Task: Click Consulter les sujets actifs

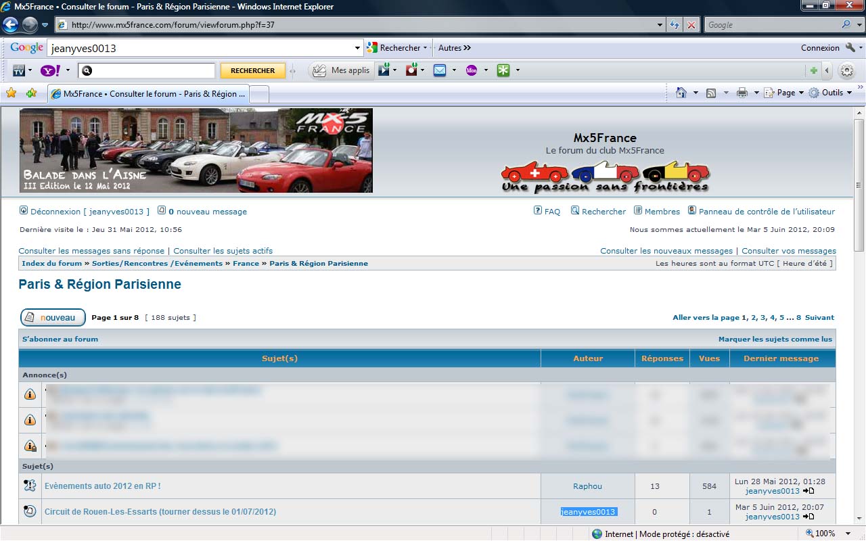Action: coord(223,251)
